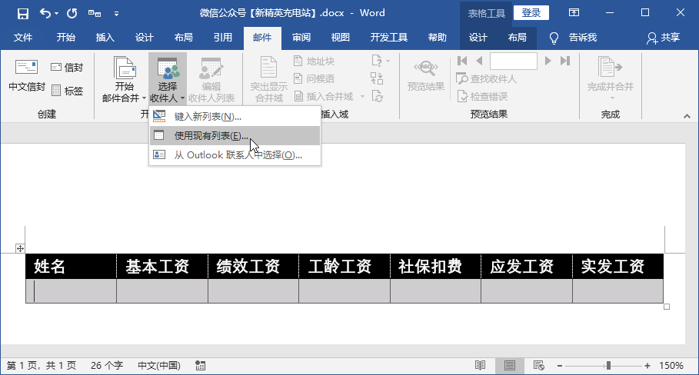Switch to the 审阅 tab

pyautogui.click(x=301, y=38)
